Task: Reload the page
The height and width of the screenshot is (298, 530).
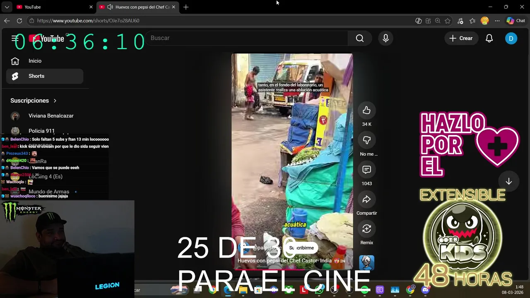Action: point(19,21)
